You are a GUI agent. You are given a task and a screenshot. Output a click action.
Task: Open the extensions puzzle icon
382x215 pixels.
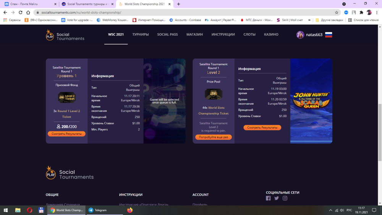(361, 13)
